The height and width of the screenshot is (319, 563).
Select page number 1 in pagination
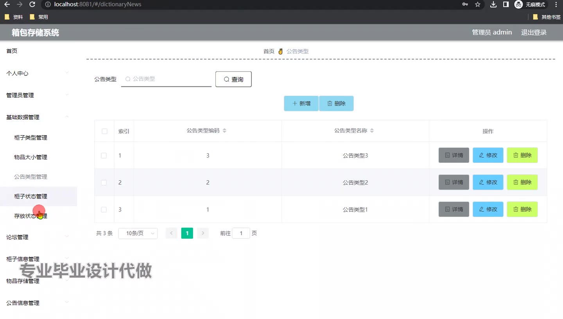point(187,233)
